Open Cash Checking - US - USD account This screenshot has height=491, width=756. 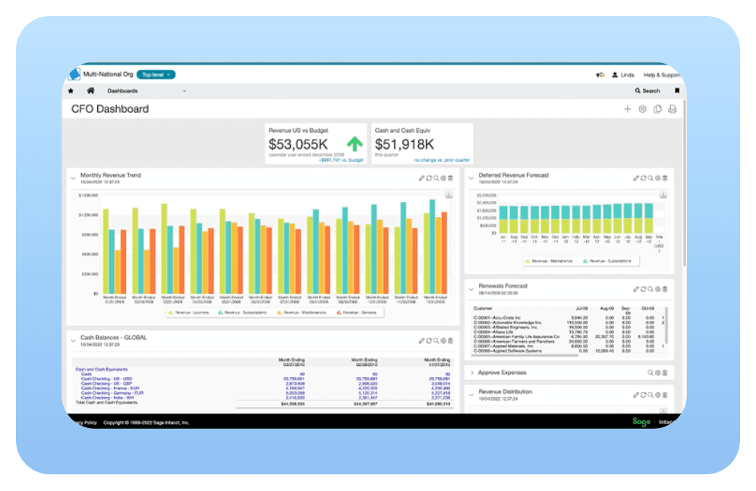(106, 379)
